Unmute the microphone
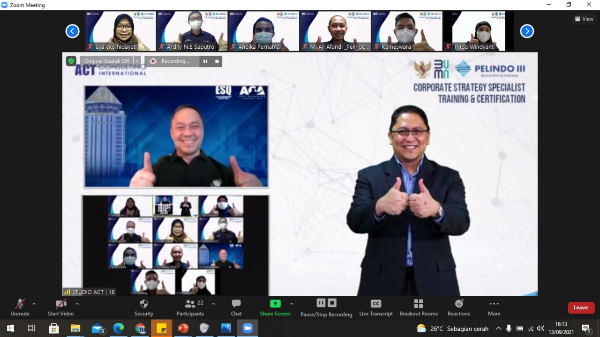The image size is (600, 337). point(20,307)
